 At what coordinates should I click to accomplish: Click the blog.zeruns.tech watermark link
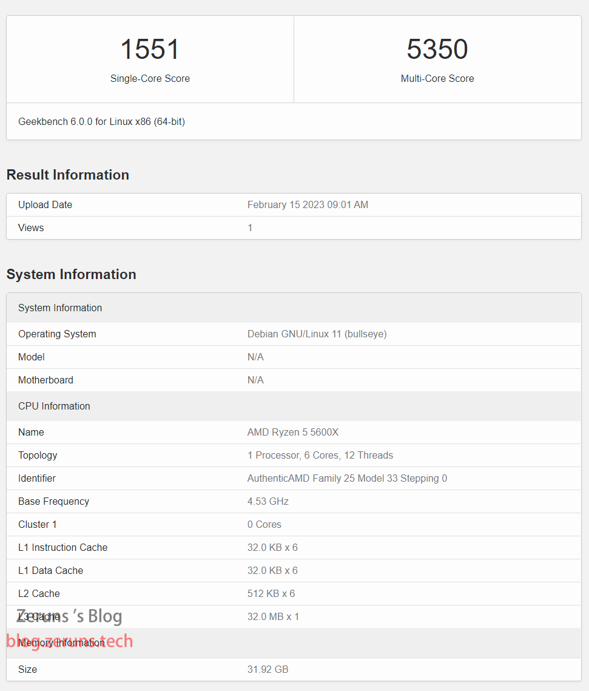[x=69, y=641]
